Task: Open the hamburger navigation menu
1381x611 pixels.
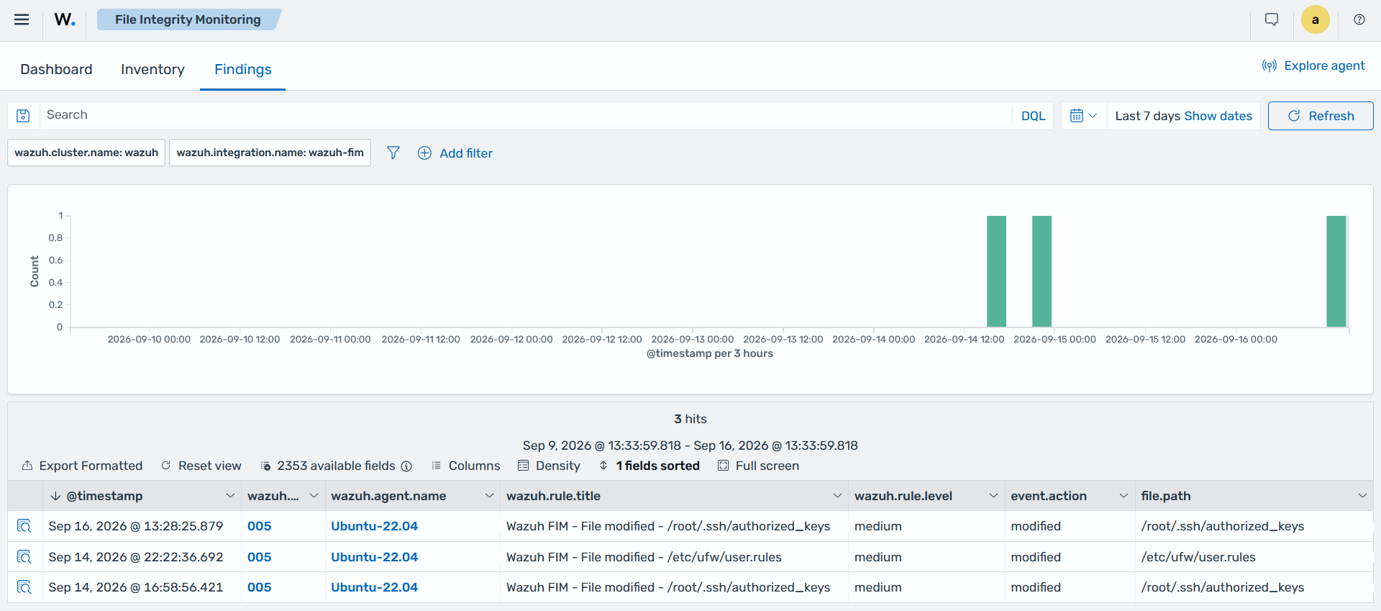Action: 22,19
